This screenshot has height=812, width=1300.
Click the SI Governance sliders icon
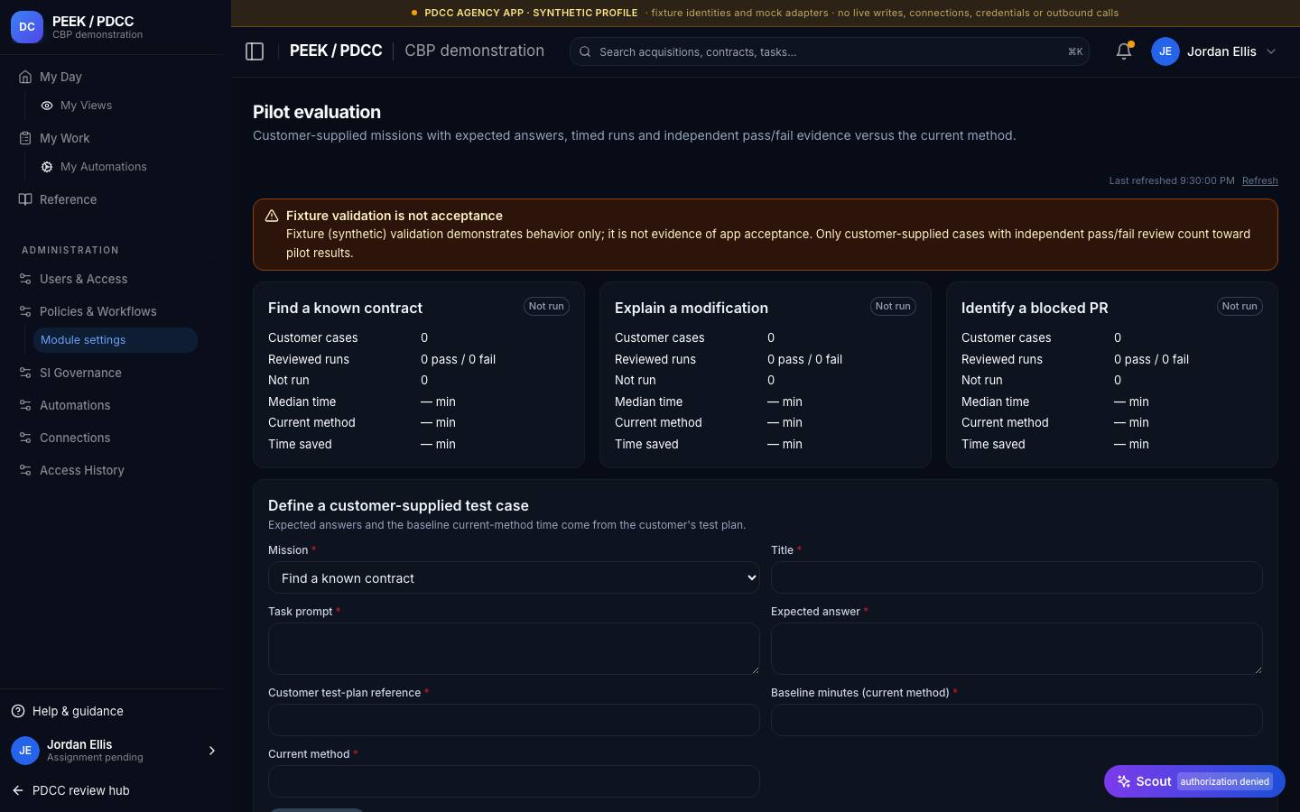tap(25, 373)
